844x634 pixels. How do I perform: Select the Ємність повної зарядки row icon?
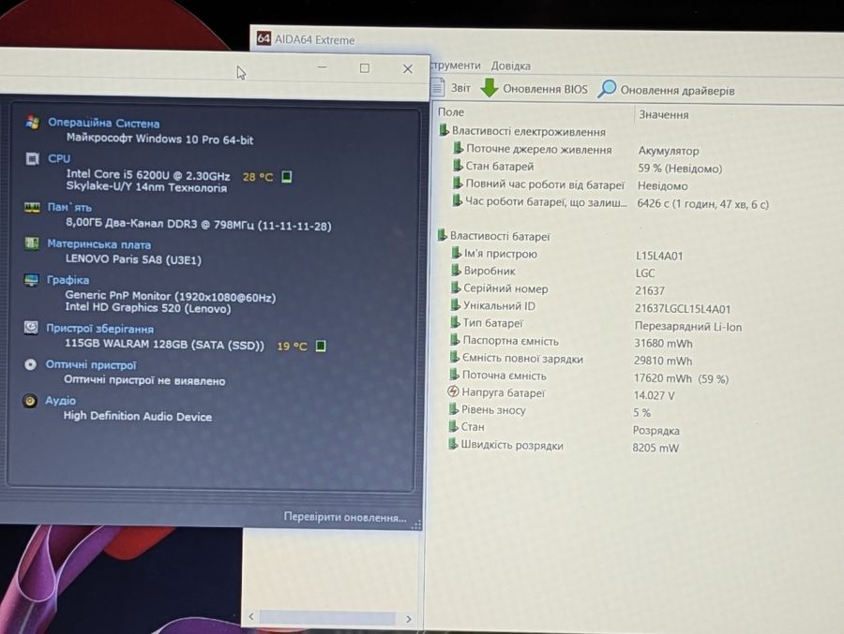click(454, 357)
